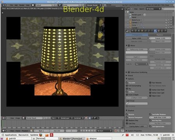Open the Object properties tab icon
Screen dimensions: 175x140
coord(142,31)
